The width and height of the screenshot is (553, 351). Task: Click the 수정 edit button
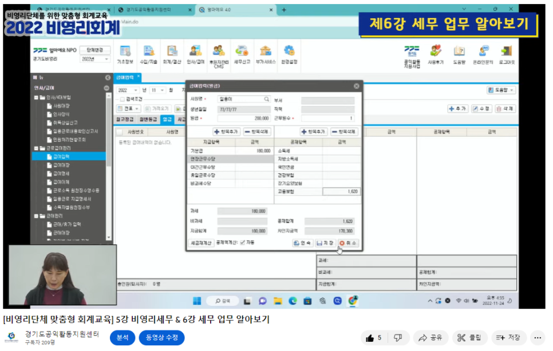pos(481,109)
